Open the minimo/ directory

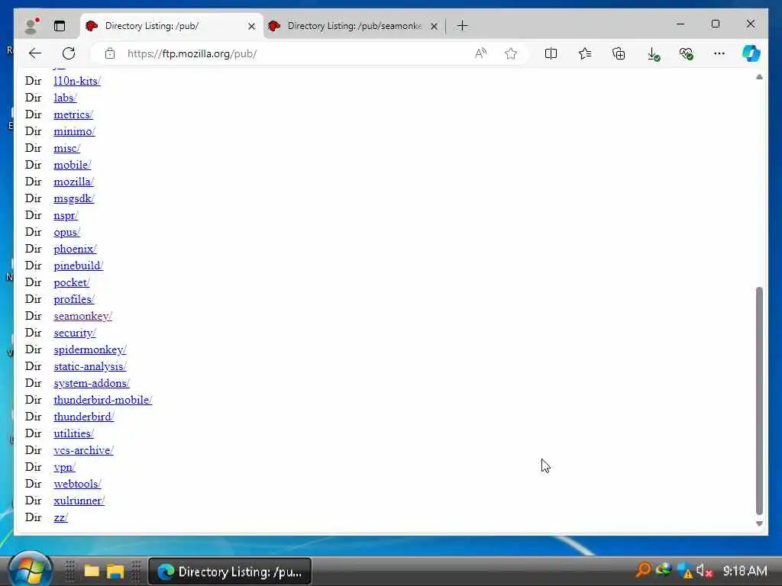74,131
